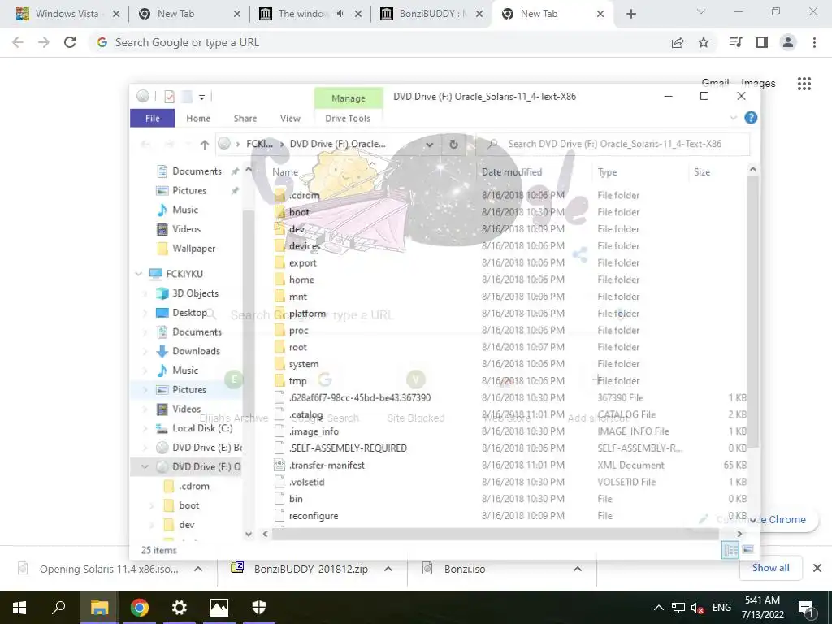832x624 pixels.
Task: Select Downloads in the navigation pane
Action: tap(196, 351)
